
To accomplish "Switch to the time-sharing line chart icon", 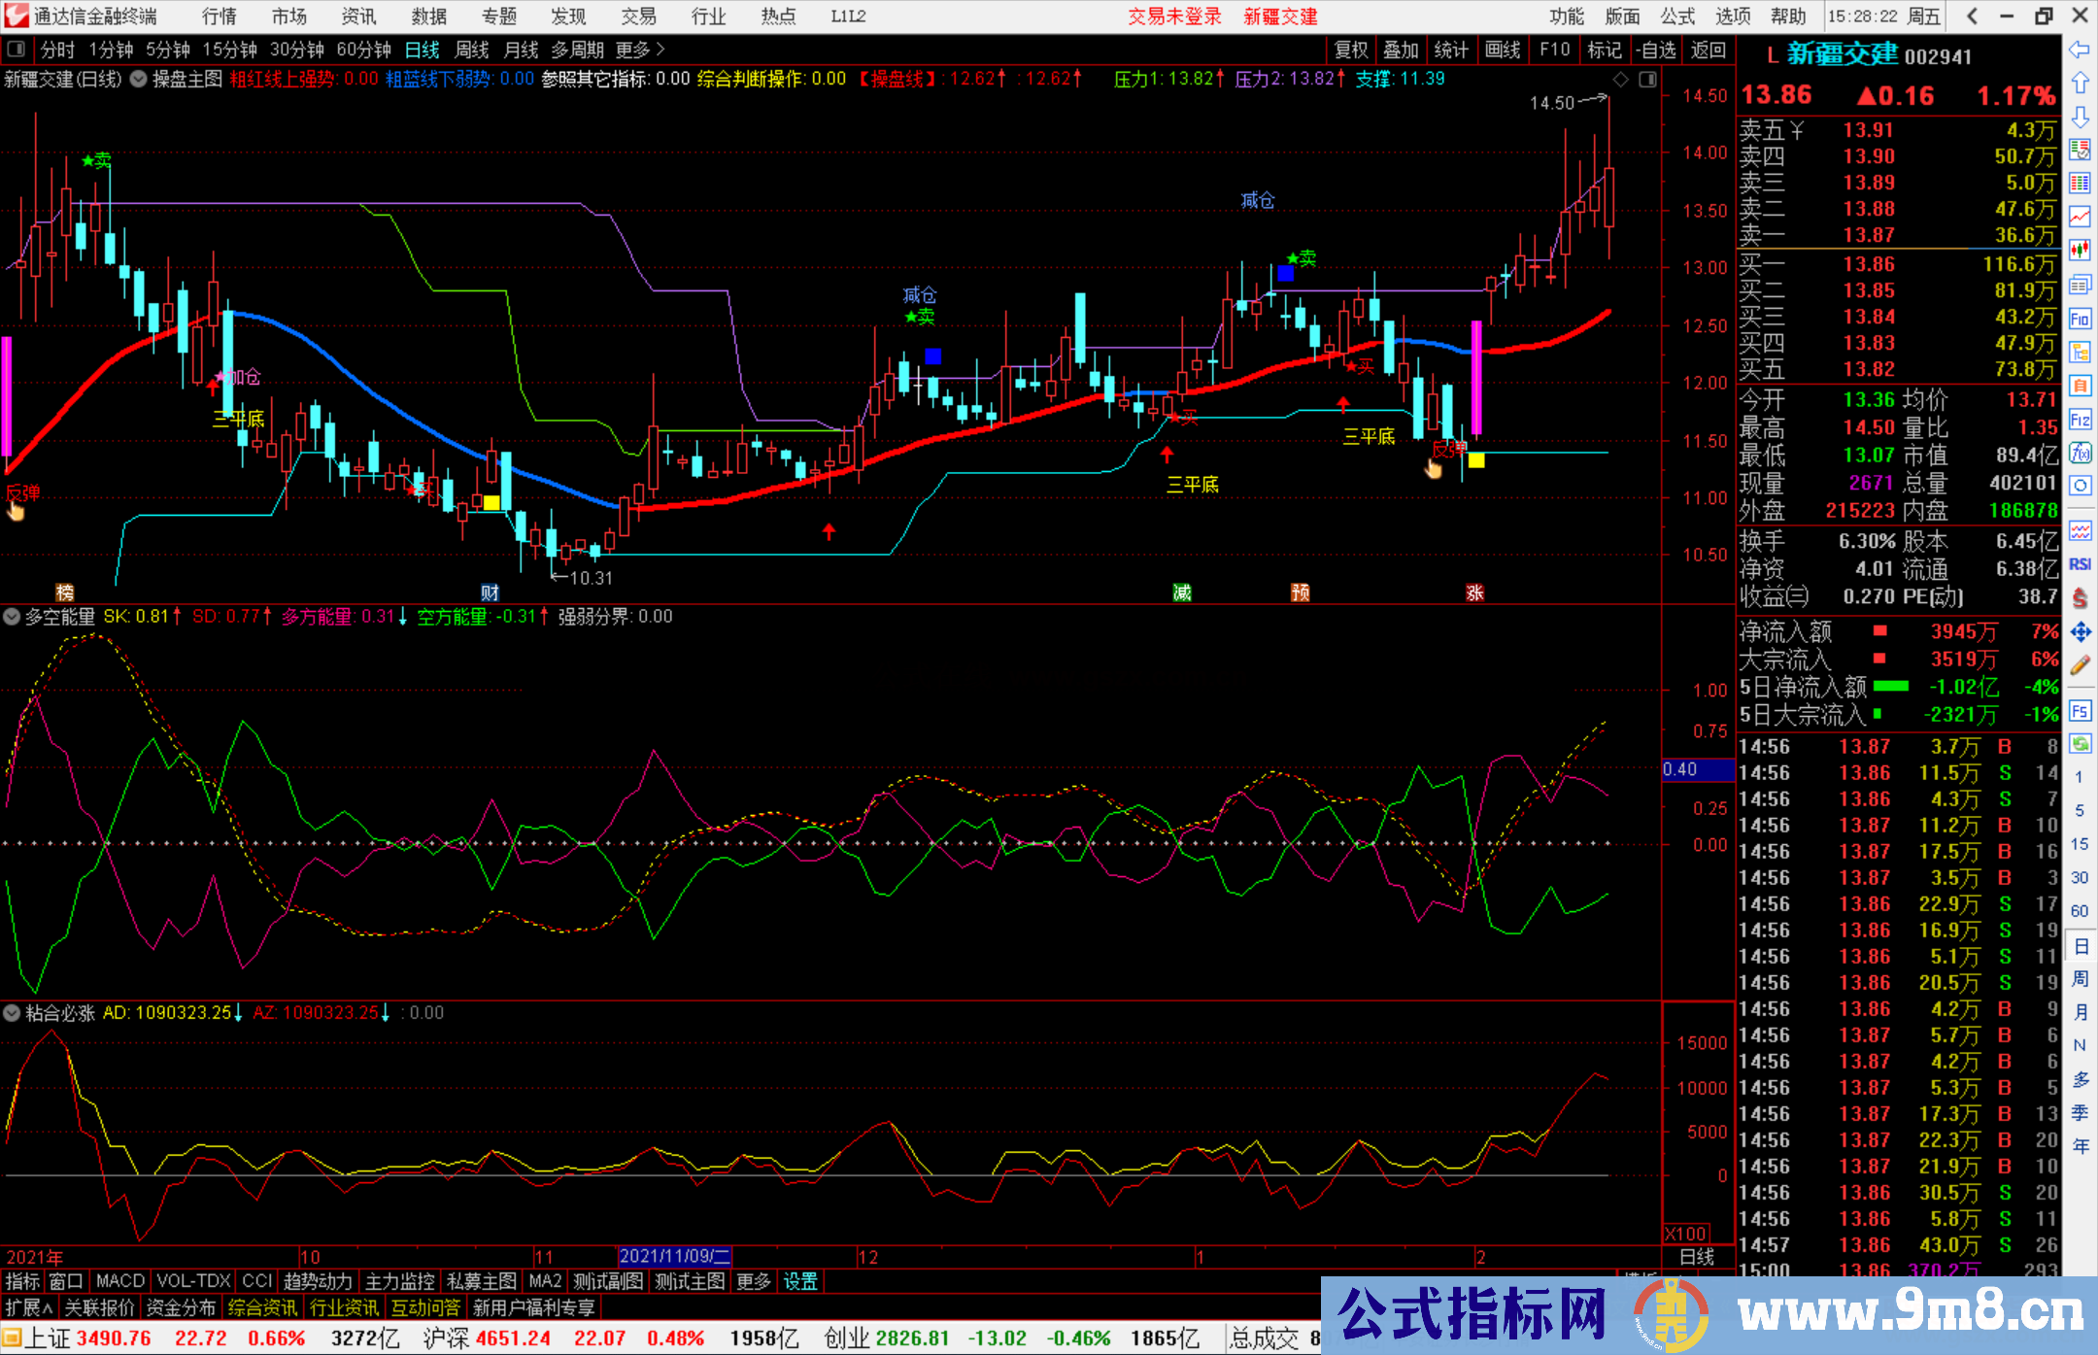I will (x=2080, y=216).
